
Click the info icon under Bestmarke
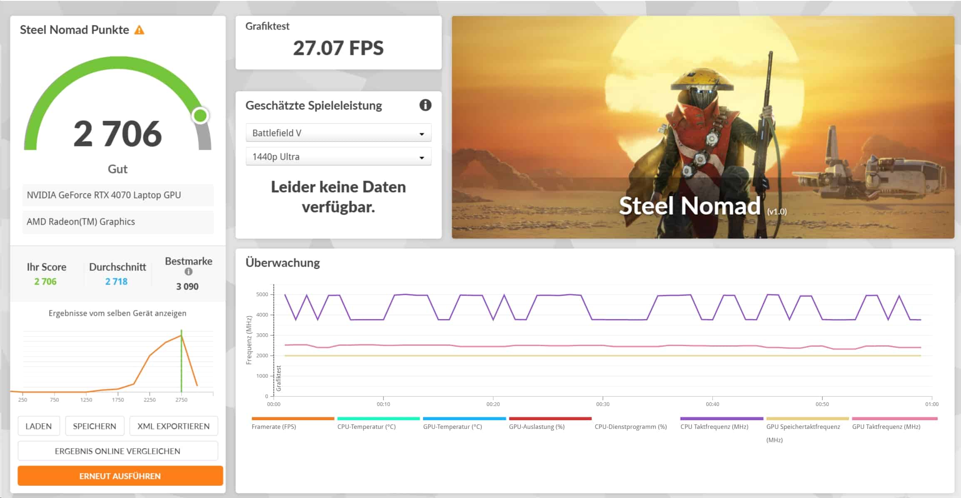pyautogui.click(x=189, y=272)
